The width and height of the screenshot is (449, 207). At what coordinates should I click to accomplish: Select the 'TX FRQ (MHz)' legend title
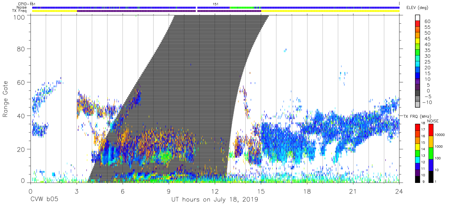(x=417, y=116)
